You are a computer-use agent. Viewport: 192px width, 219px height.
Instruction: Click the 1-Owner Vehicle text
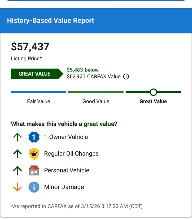click(66, 137)
